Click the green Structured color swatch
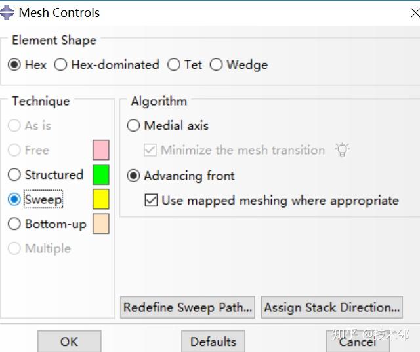 [x=100, y=175]
